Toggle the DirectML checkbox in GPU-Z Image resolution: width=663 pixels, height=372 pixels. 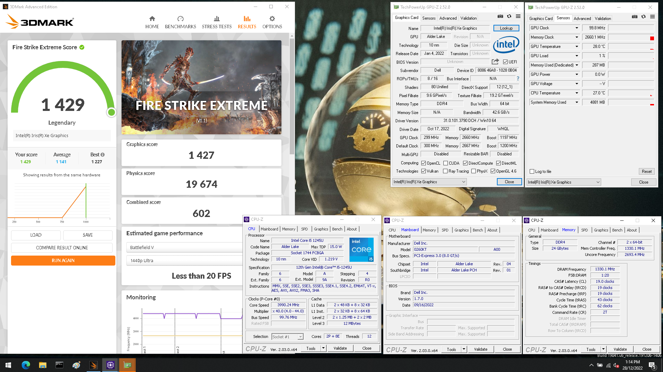(x=498, y=163)
